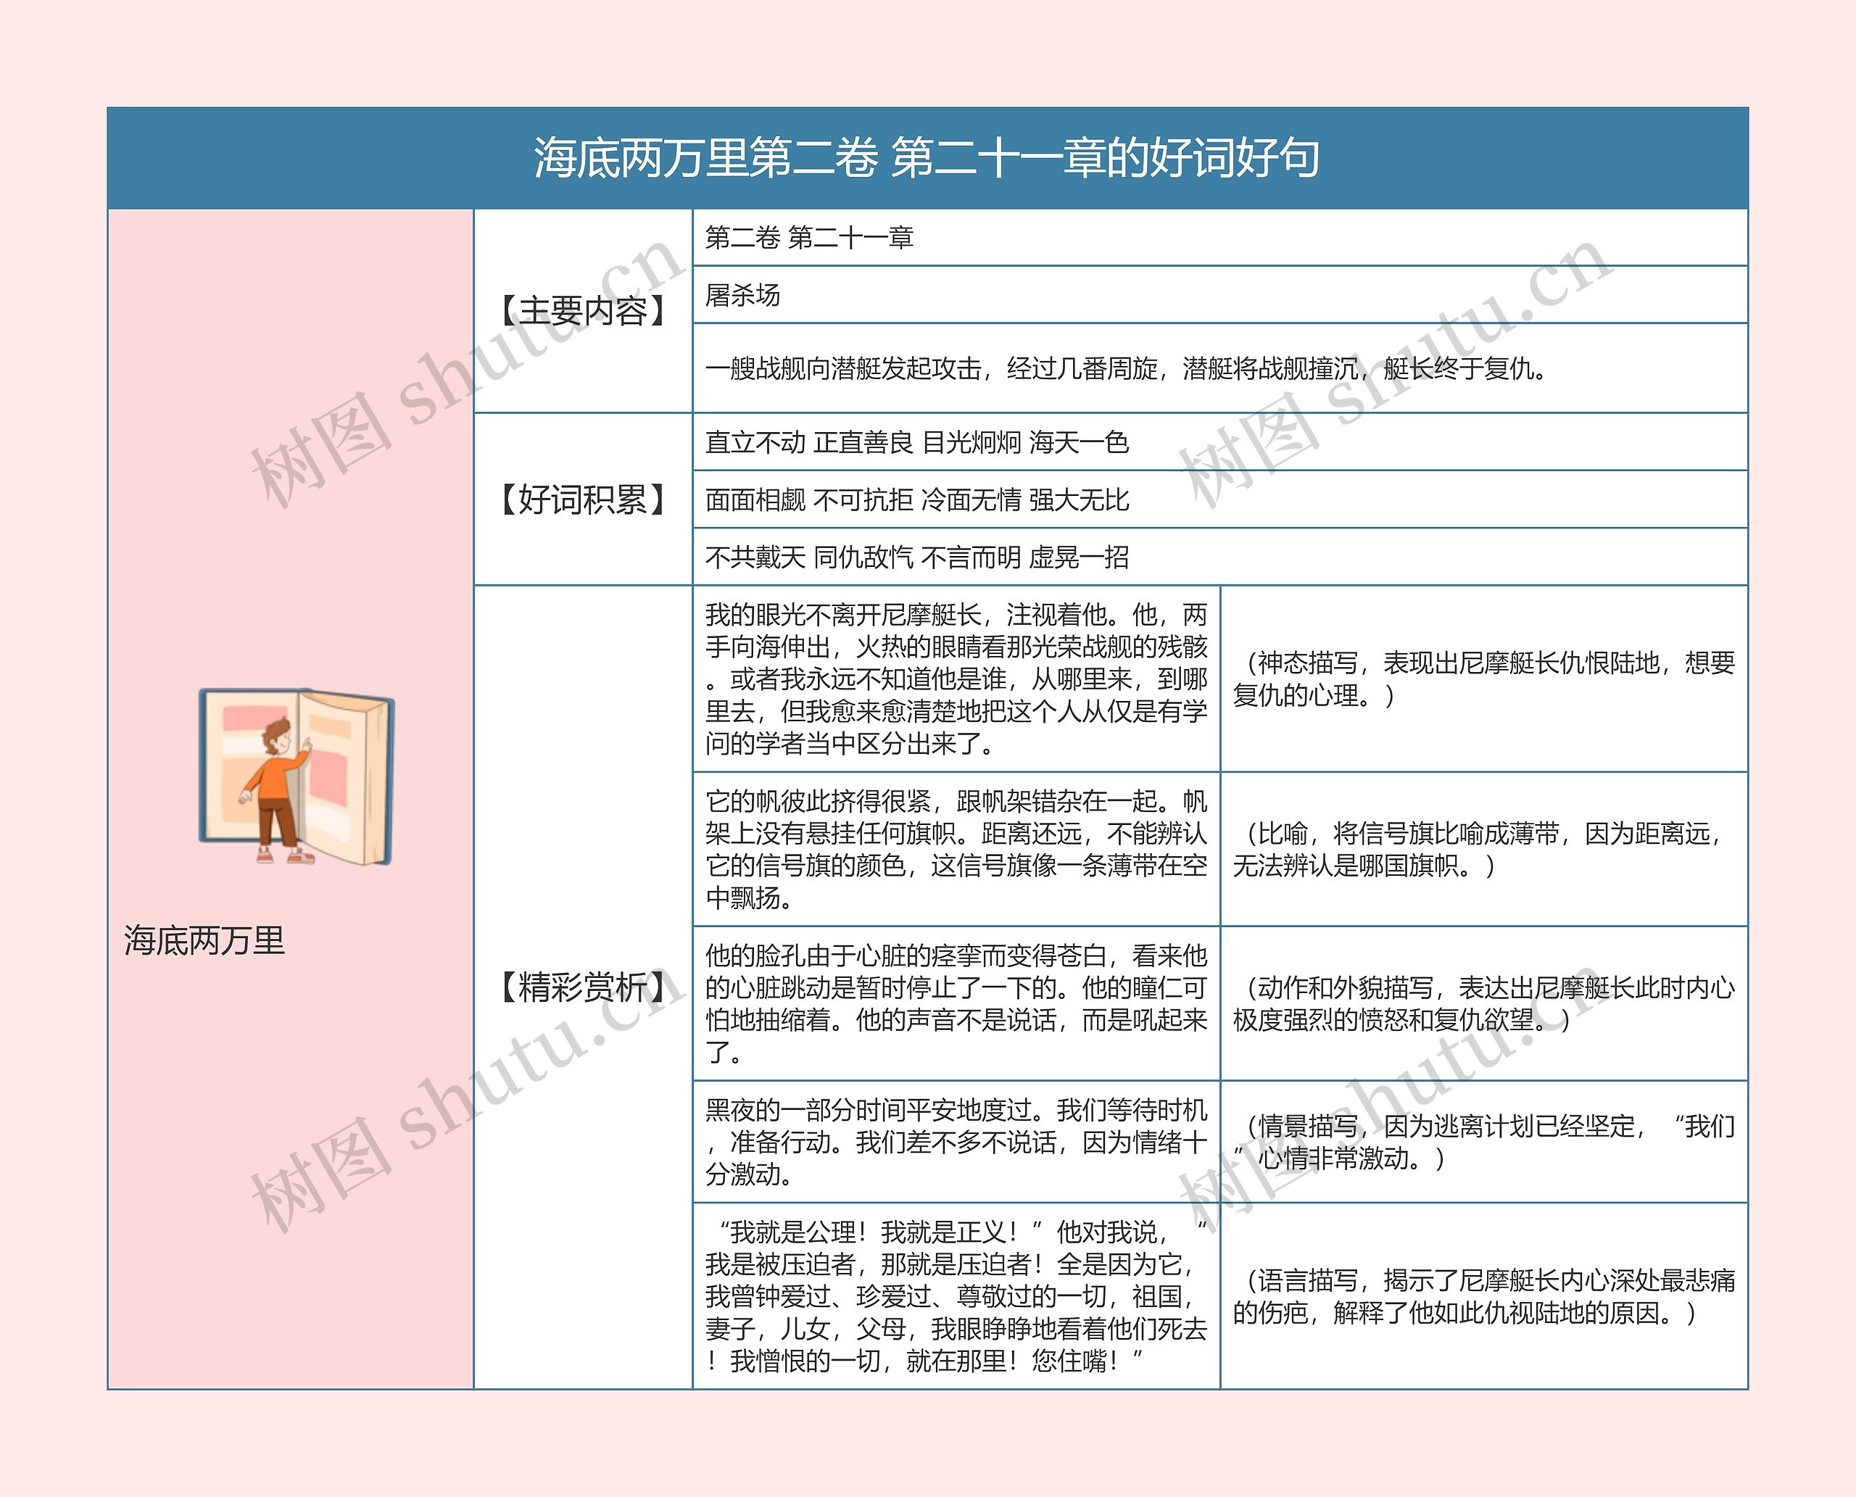Click the row 第二卷 第二十一章
Viewport: 1856px width, 1497px height.
tap(1220, 237)
